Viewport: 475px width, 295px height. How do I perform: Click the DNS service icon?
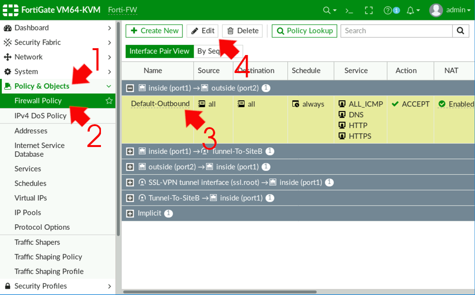[342, 114]
